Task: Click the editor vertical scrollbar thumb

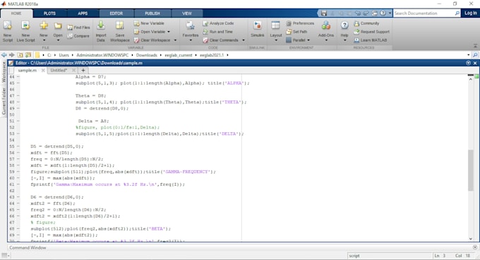Action: point(471,170)
